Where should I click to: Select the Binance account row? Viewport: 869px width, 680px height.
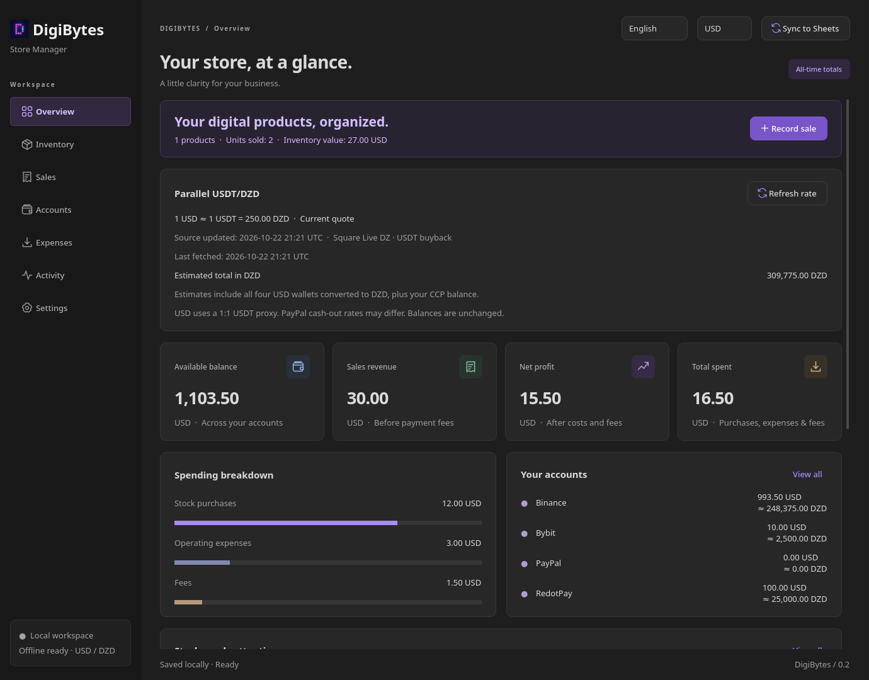(674, 502)
